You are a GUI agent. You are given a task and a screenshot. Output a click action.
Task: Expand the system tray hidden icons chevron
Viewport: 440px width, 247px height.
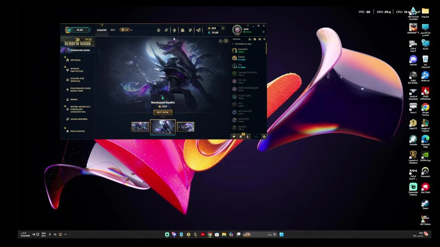pyautogui.click(x=65, y=235)
